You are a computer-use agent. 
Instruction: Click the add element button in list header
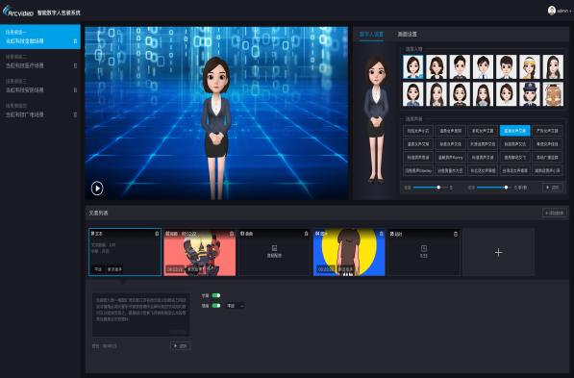click(555, 213)
